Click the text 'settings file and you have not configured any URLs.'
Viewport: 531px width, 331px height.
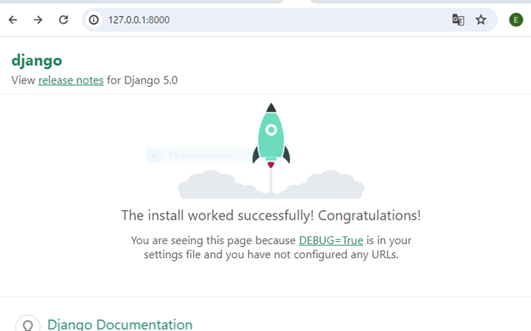click(271, 255)
